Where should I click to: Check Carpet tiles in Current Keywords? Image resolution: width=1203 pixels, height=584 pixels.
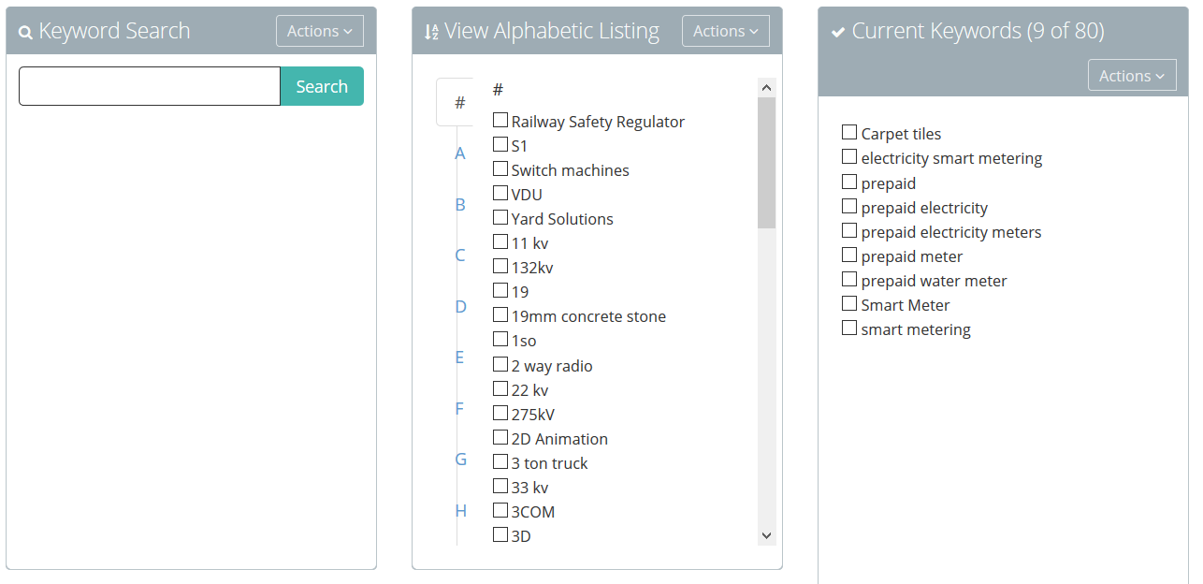point(849,133)
